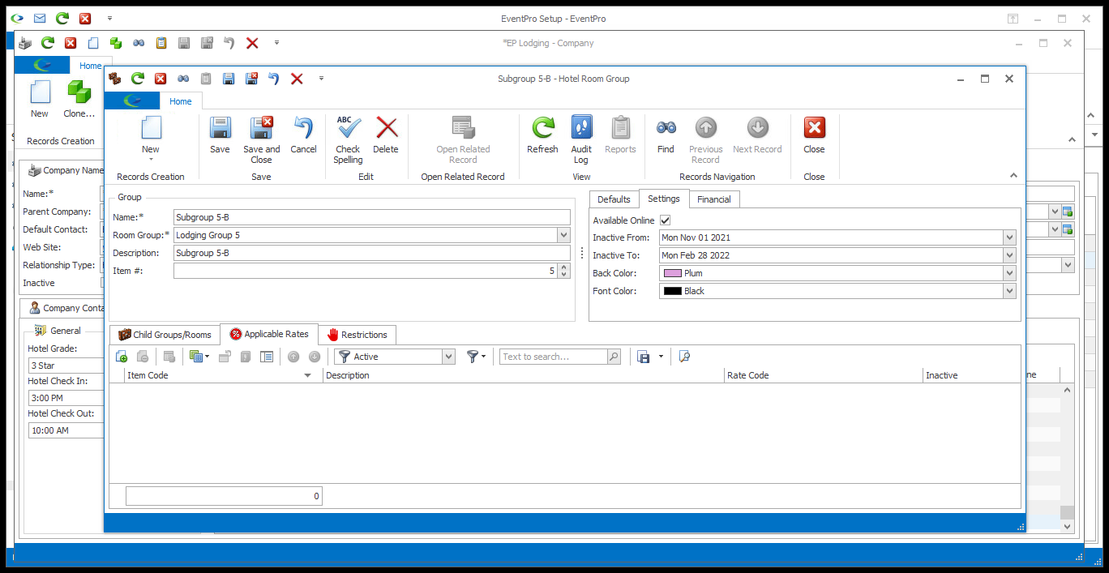Open Inactive From date dropdown
1109x573 pixels.
click(x=1009, y=237)
